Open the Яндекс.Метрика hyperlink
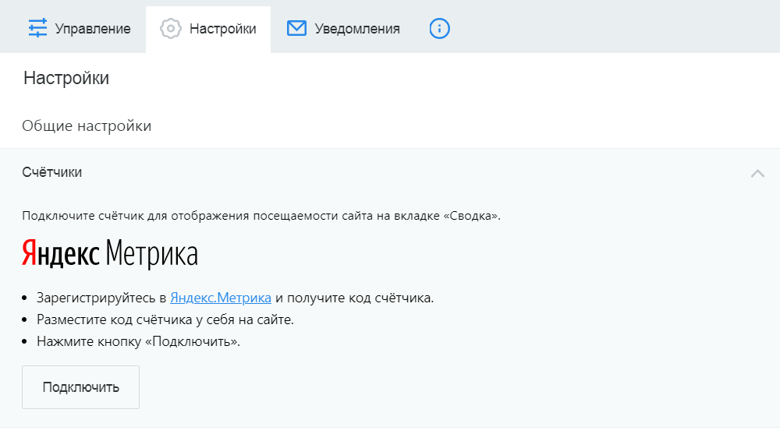 pos(221,298)
